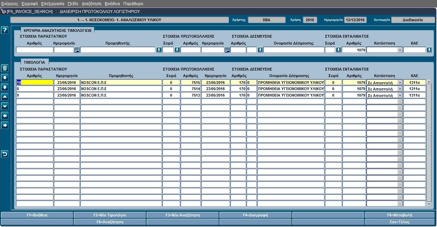This screenshot has width=437, height=227.
Task: Open the Επεξεργασία menu
Action: coord(53,4)
